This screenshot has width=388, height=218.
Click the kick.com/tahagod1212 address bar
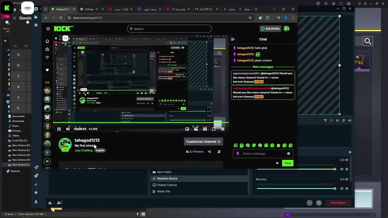click(158, 18)
